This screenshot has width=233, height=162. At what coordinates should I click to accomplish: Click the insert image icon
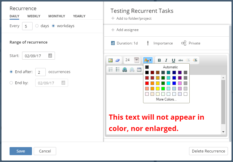tap(111, 60)
